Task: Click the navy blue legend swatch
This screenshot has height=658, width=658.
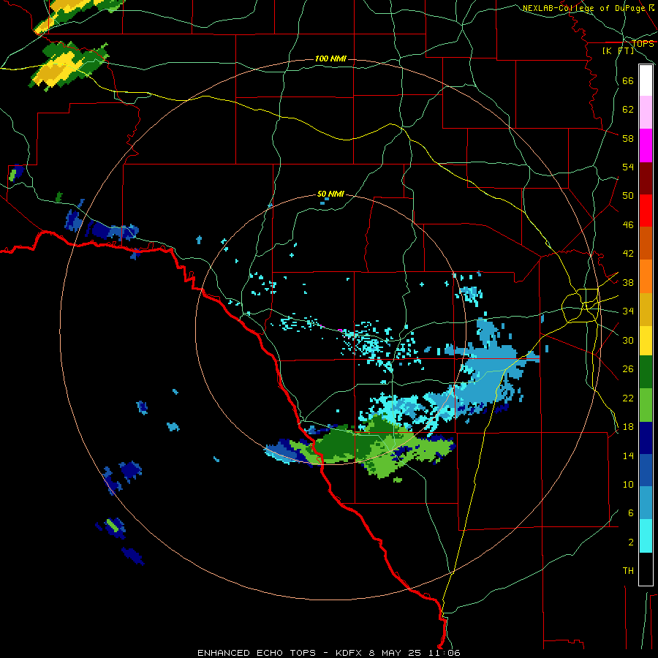Action: pos(646,438)
